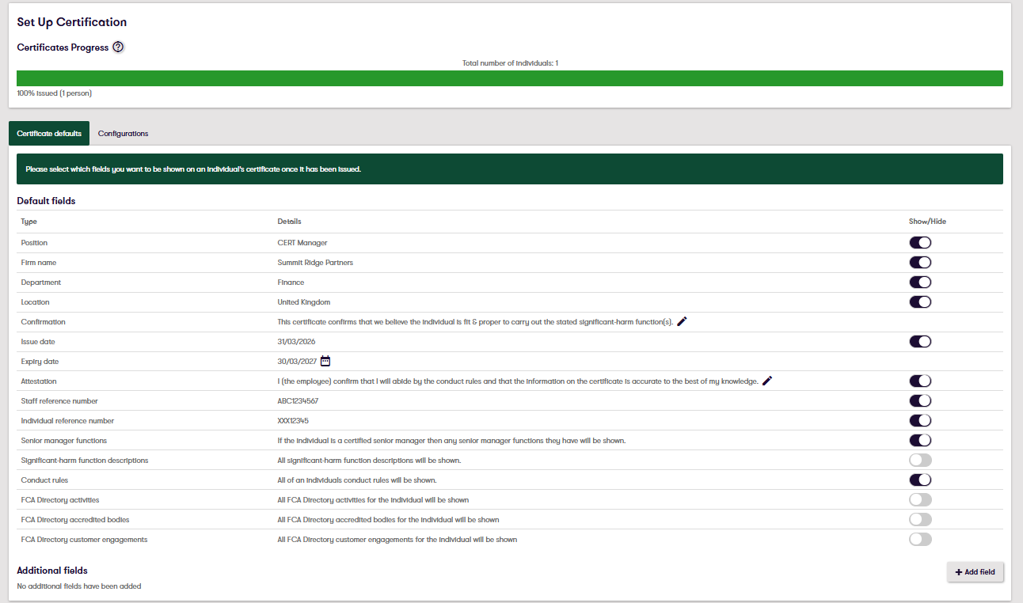Click the Add field button

pos(975,571)
